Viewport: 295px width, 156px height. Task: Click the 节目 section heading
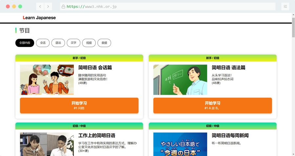pos(25,30)
